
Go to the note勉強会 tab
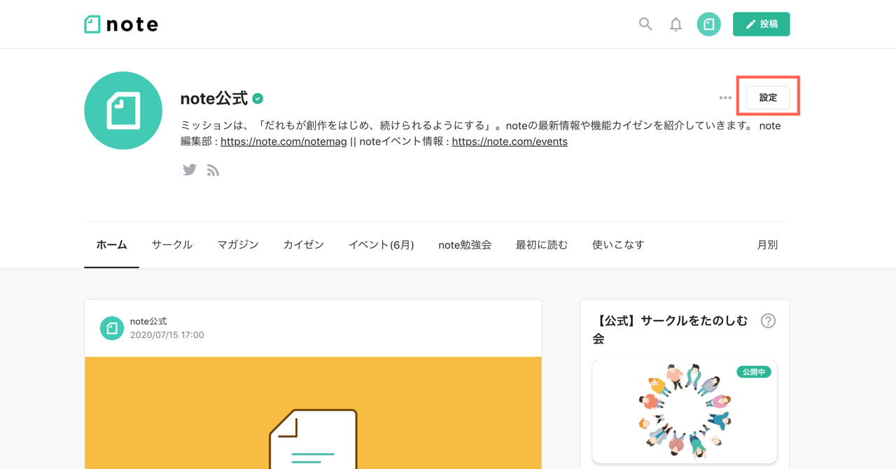(x=465, y=245)
